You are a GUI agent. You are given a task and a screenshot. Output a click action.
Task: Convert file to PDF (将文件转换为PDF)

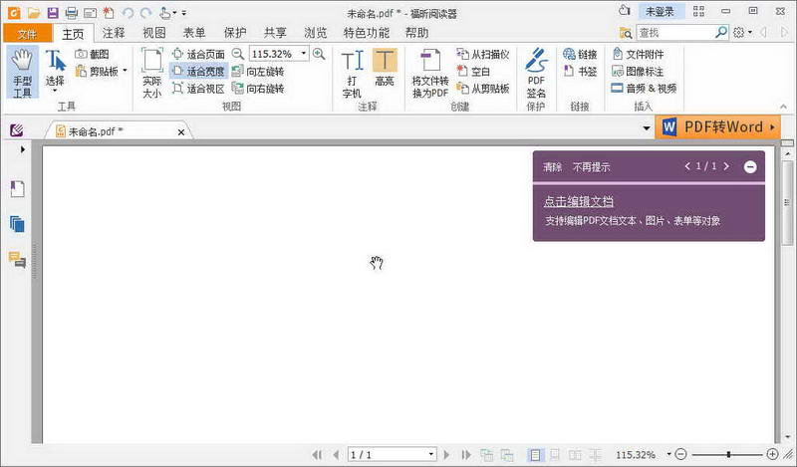[430, 73]
